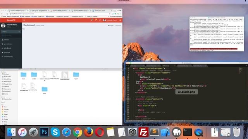This screenshot has width=248, height=139.
Task: Launch Firefox from the Dock
Action: (x=88, y=132)
